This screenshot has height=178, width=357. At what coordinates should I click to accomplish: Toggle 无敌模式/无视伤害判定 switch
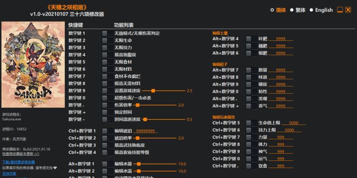(x=107, y=33)
